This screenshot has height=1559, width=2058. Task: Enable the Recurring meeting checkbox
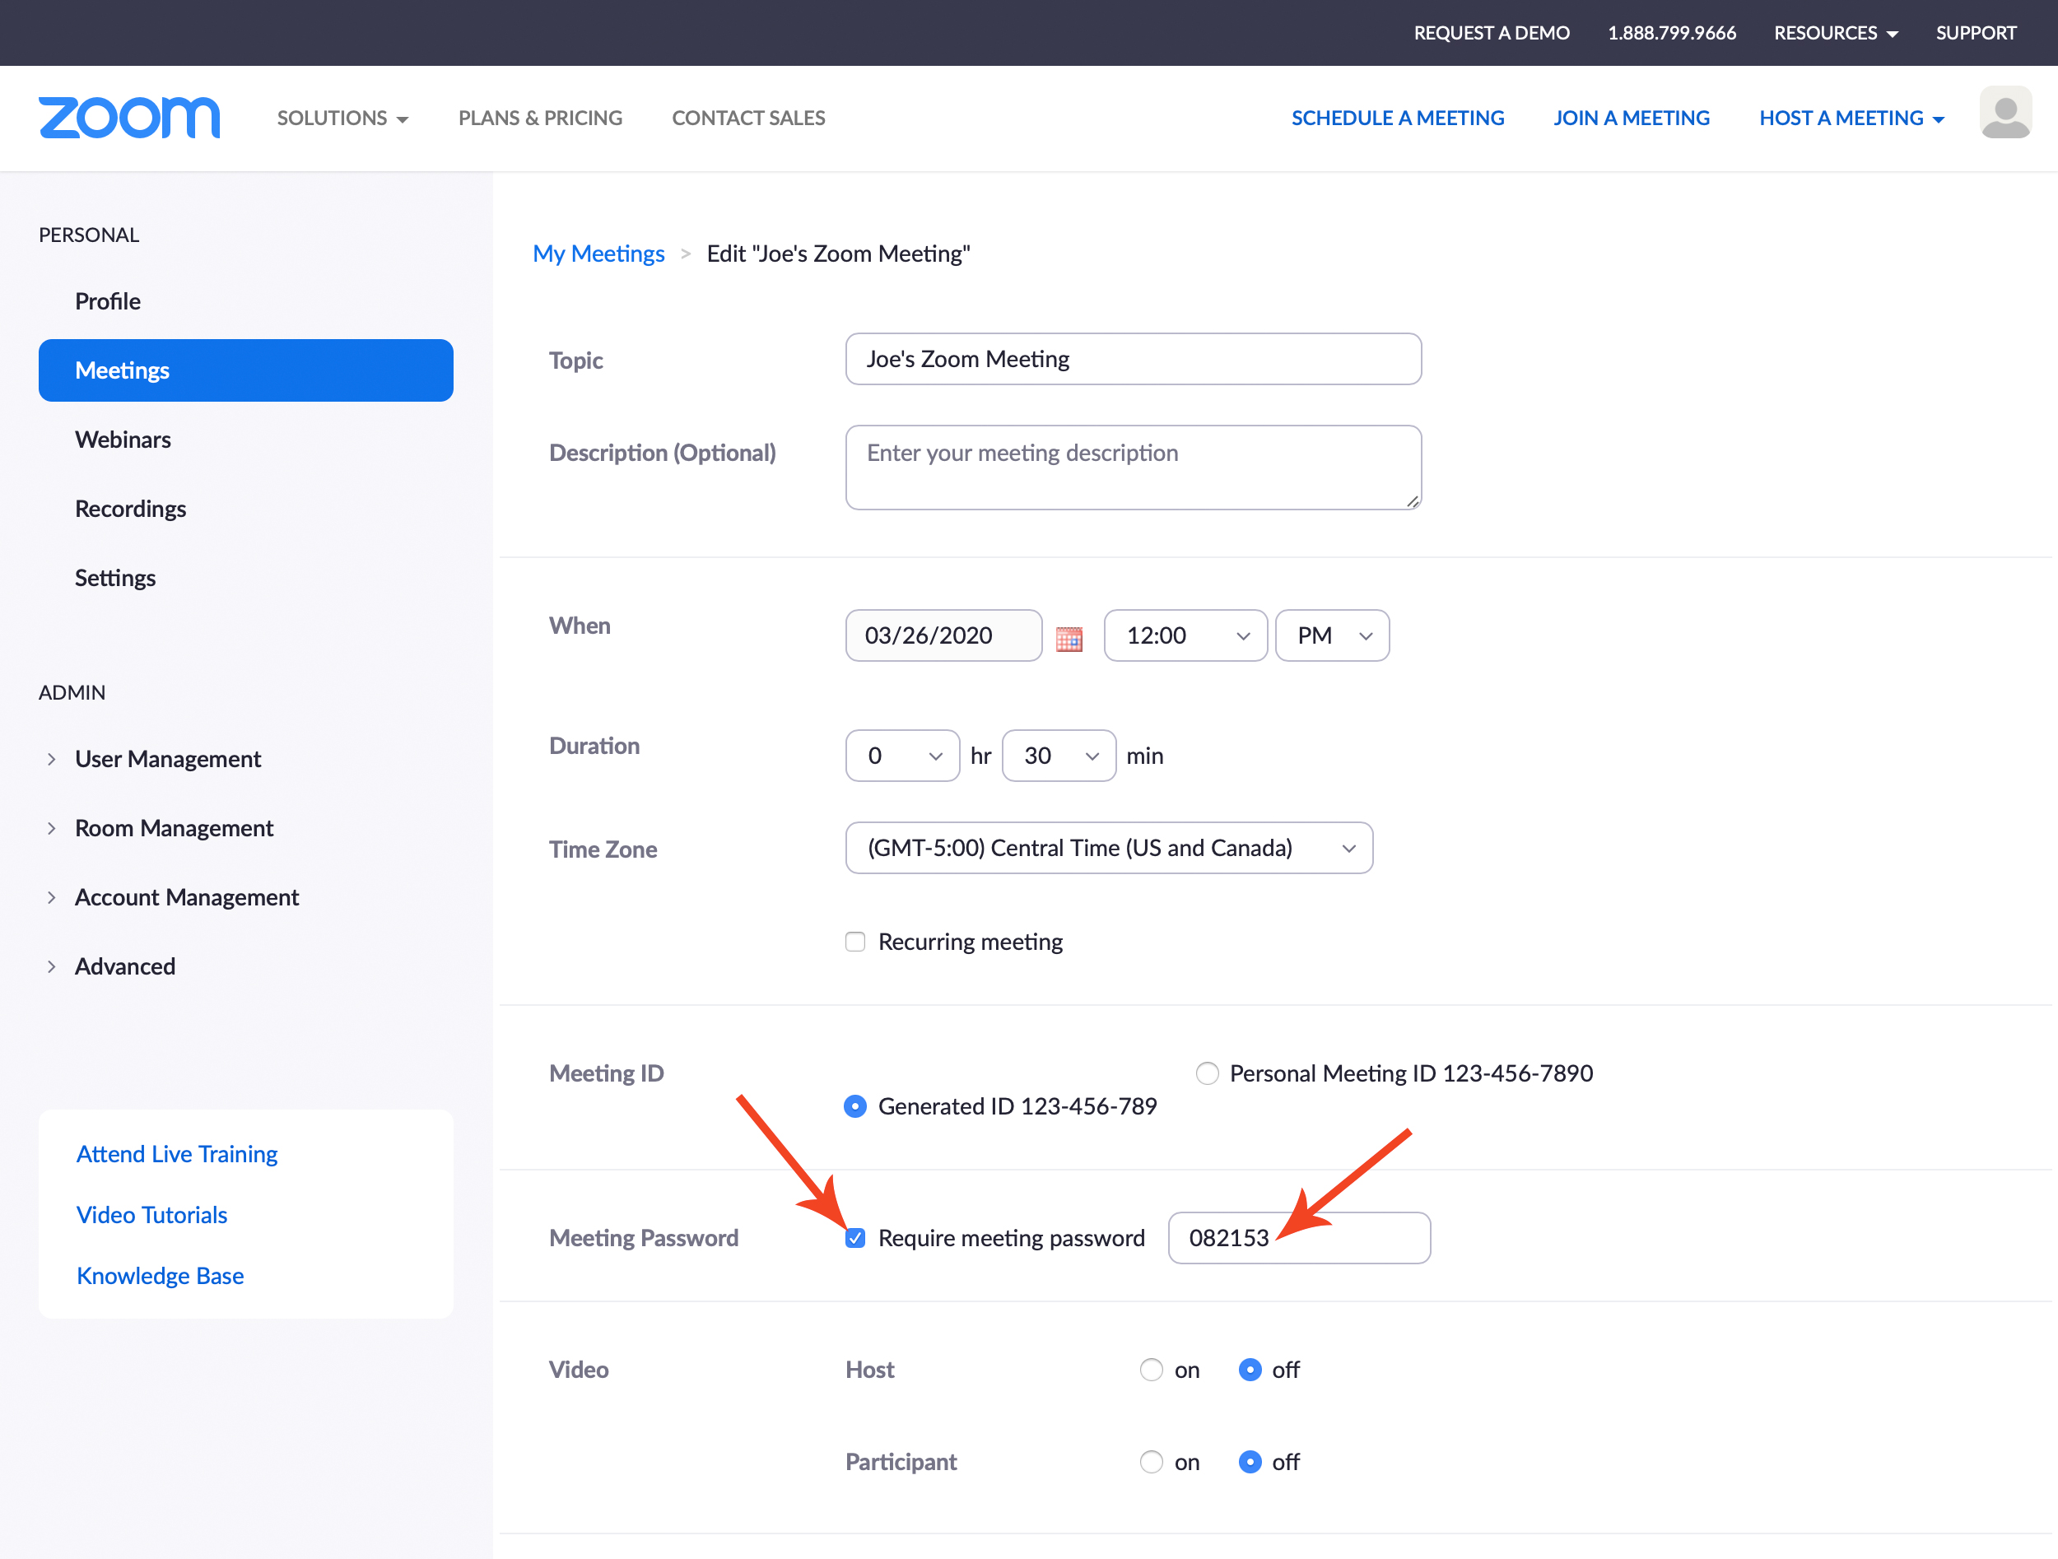click(x=855, y=942)
